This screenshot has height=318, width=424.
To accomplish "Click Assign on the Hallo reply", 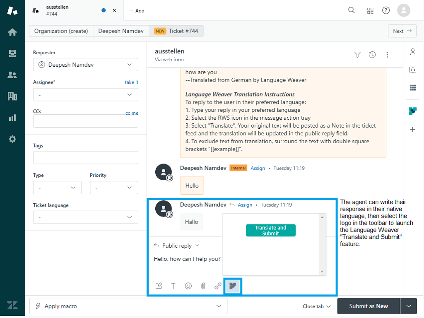I will [x=245, y=205].
